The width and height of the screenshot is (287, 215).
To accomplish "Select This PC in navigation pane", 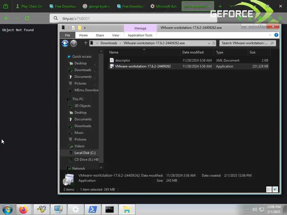I will tap(78, 99).
